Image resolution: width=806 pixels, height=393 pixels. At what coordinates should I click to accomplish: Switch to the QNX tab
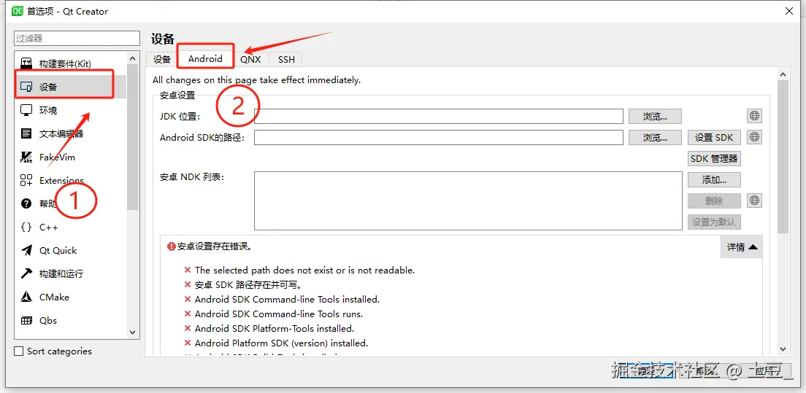click(251, 60)
